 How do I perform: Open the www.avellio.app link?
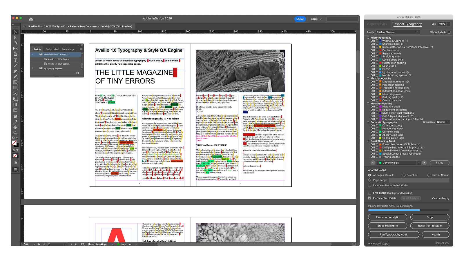(378, 244)
